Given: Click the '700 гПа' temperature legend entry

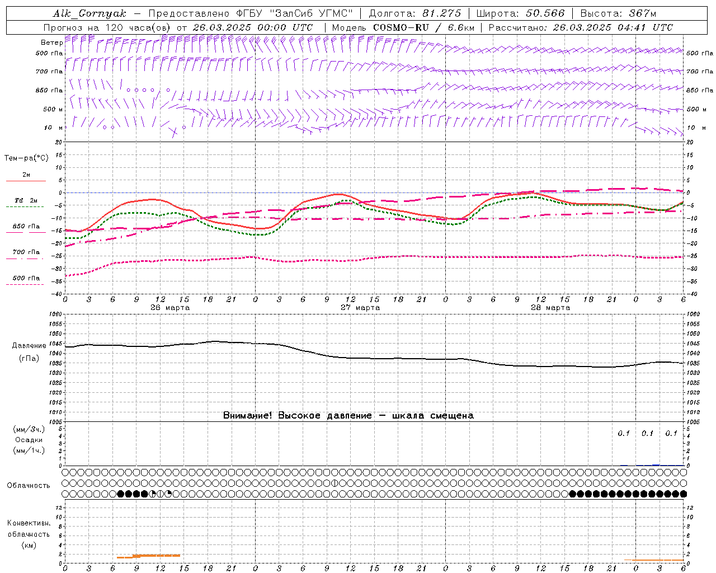Looking at the screenshot, I should click(26, 252).
